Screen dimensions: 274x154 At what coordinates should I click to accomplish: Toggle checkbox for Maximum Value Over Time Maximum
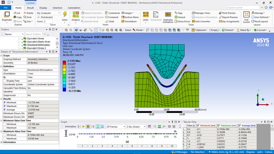coord(4,139)
